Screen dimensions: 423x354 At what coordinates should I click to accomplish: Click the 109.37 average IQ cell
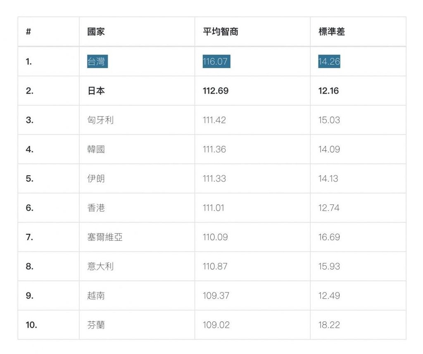point(216,296)
